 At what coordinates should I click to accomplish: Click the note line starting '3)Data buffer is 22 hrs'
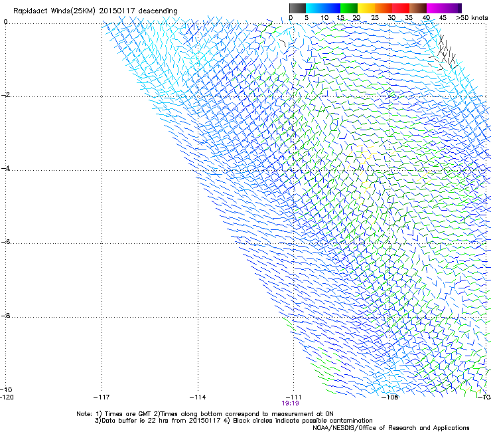click(234, 421)
